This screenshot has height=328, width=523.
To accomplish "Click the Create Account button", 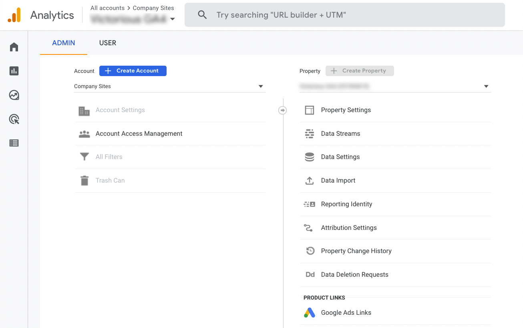I will click(x=133, y=71).
